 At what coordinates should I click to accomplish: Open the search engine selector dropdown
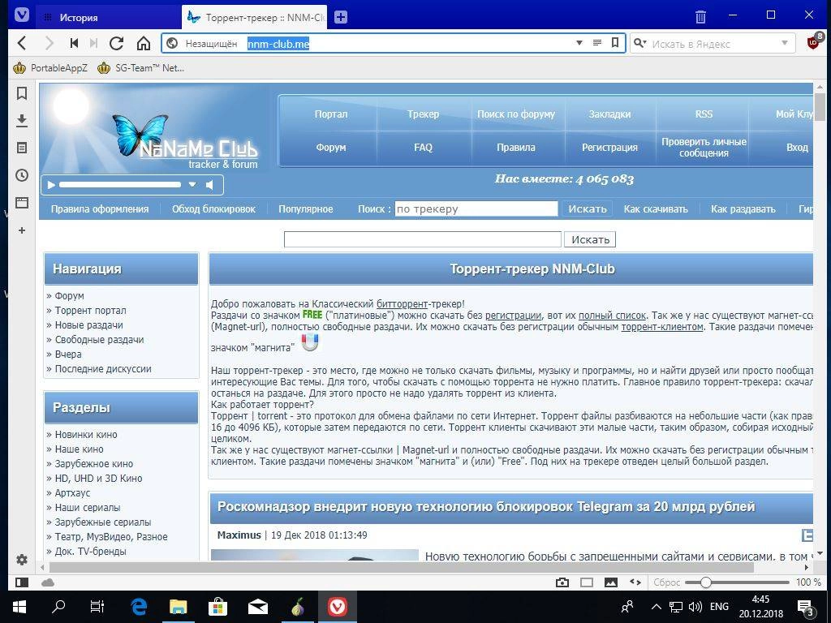point(640,44)
